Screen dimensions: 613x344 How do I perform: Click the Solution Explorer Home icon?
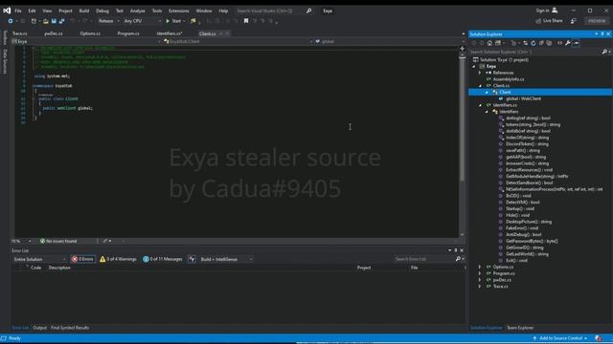[489, 43]
